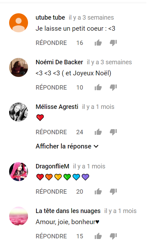Screen dimensions: 152x245
Task: Open La tête dans les nuages channel
Action: [x=68, y=211]
